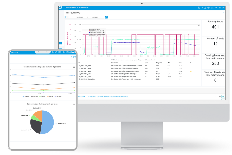Click the eye icon on TECHNIQUES DES FLUIDES row

click(x=223, y=96)
